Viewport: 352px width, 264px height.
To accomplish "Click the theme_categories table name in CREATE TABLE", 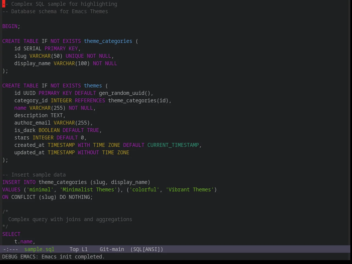I will (x=108, y=41).
